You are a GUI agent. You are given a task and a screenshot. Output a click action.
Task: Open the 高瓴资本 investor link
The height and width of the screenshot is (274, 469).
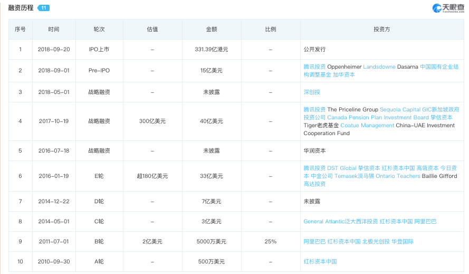pyautogui.click(x=427, y=168)
